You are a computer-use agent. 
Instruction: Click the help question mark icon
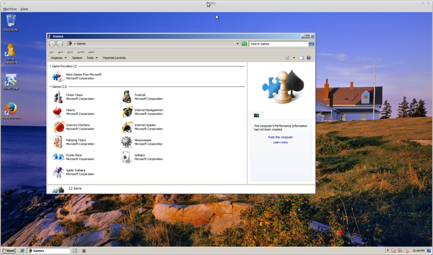pyautogui.click(x=309, y=58)
